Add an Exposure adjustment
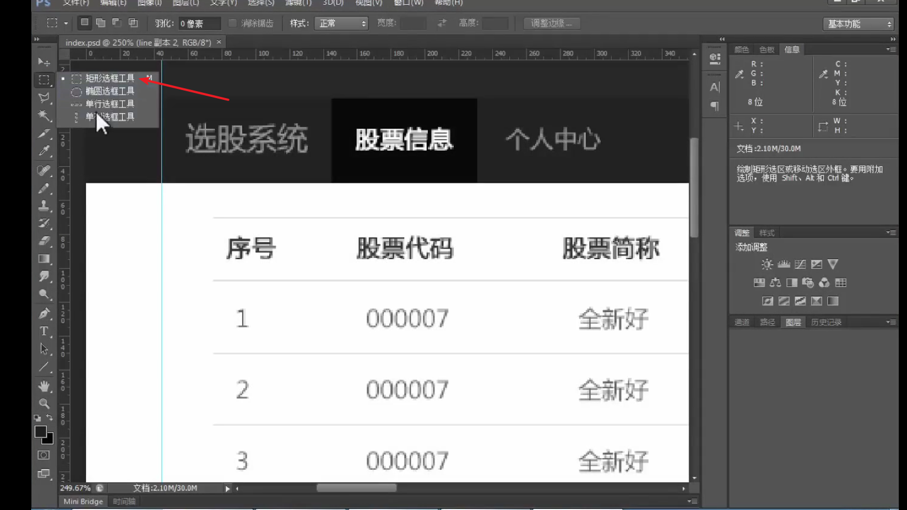This screenshot has width=907, height=510. [x=816, y=264]
